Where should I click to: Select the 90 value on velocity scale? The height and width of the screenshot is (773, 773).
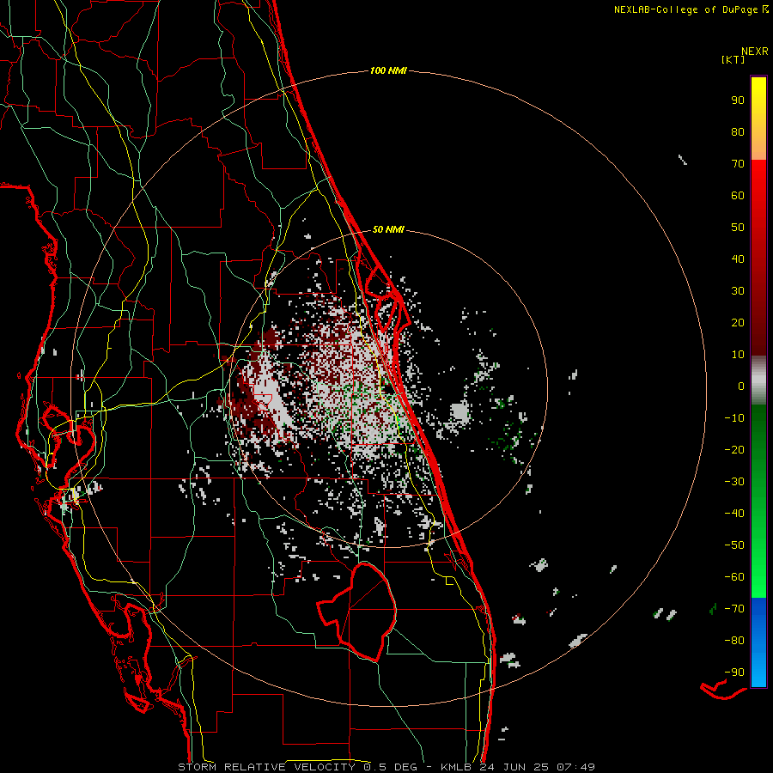738,100
